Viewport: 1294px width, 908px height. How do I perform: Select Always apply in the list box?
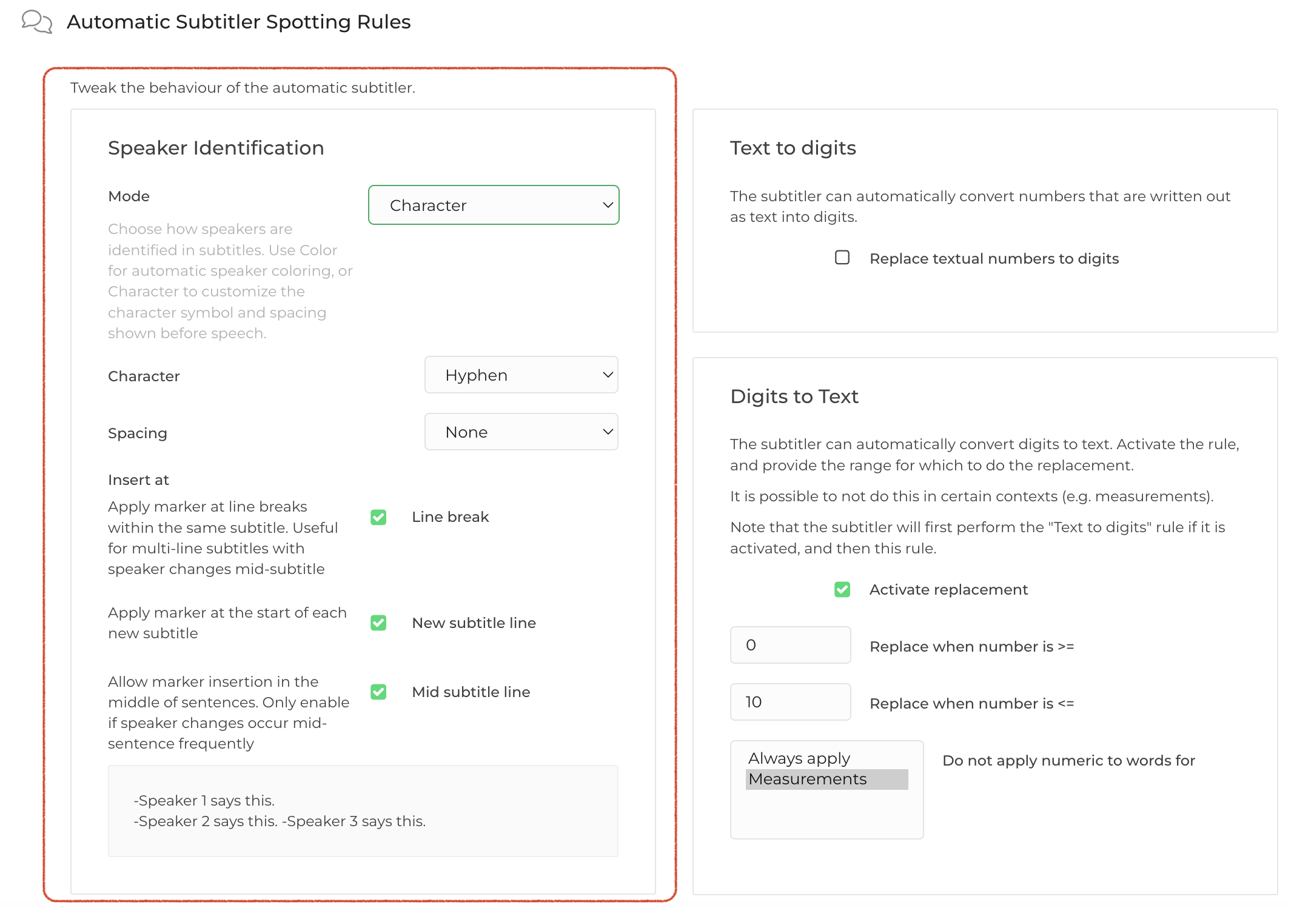799,758
